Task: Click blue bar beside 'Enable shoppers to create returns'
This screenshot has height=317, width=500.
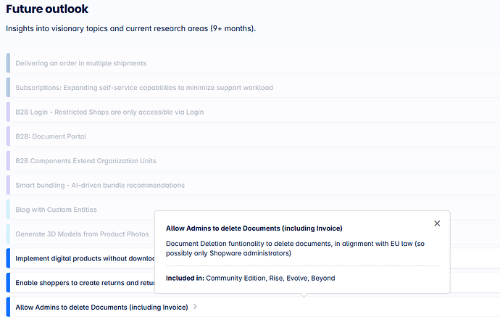Action: (7, 283)
